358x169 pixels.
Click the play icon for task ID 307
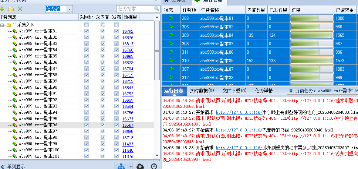171,69
